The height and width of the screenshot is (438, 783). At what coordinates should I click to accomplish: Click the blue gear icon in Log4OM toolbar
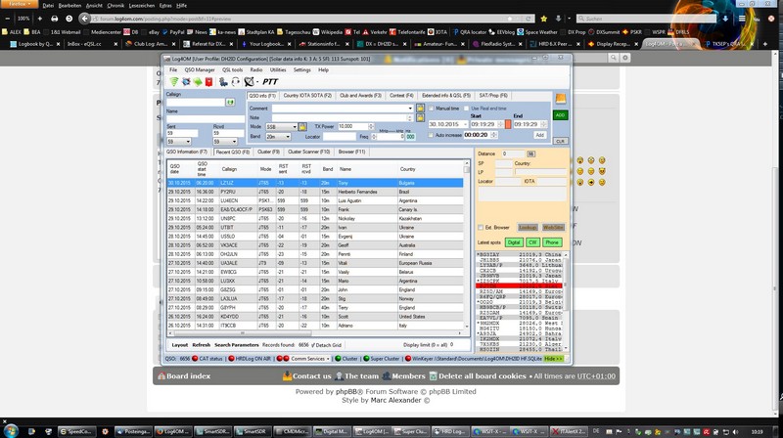pos(186,82)
